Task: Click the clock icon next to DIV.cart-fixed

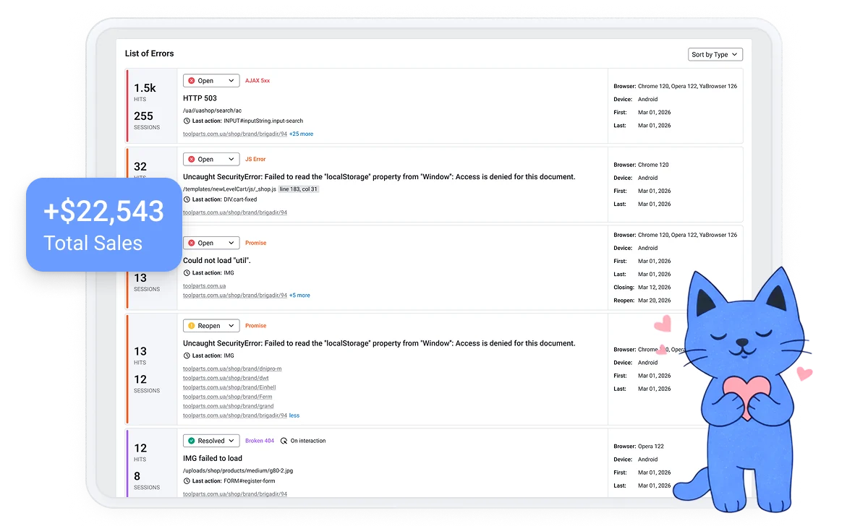Action: (x=187, y=199)
